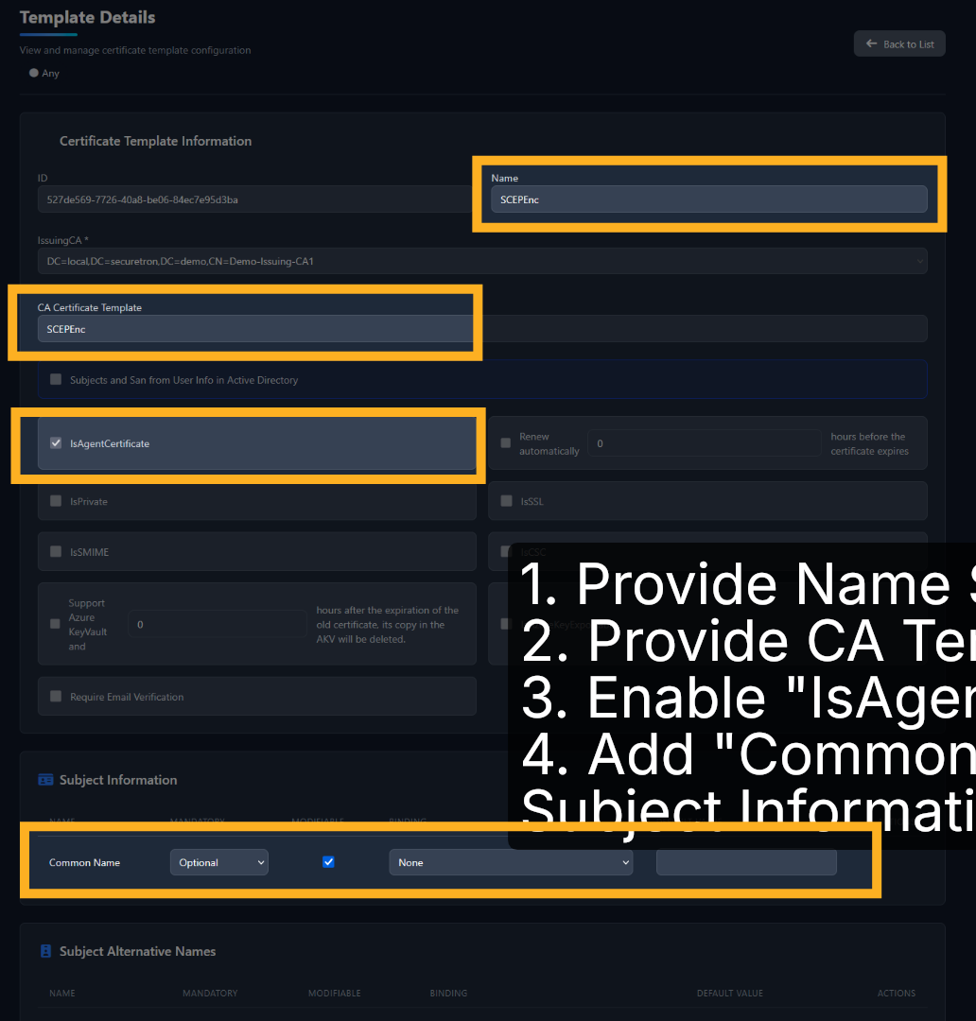Click the Common Name default value field

click(747, 862)
